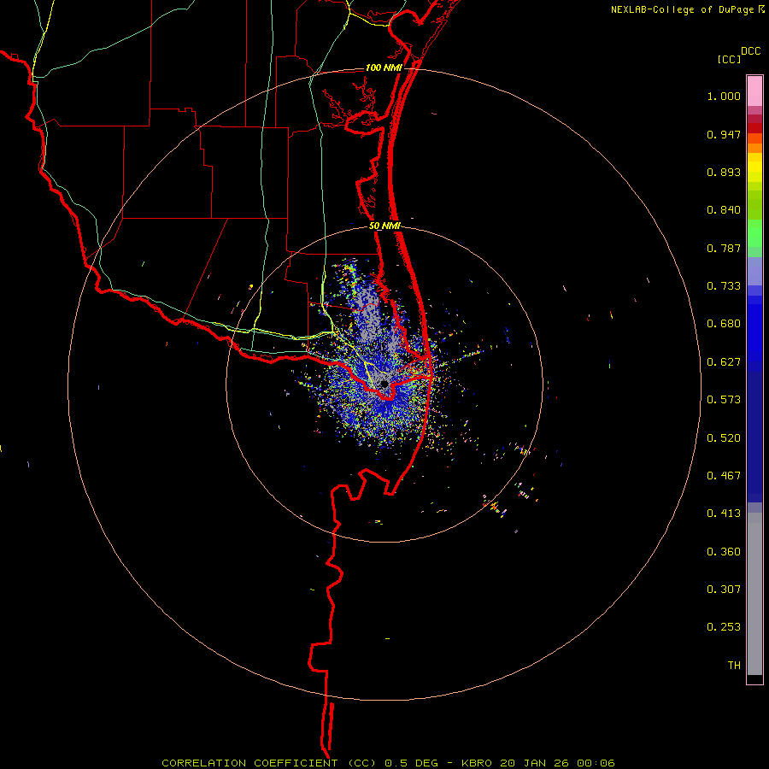
Task: Click the gray lower section of color bar
Action: point(754,594)
